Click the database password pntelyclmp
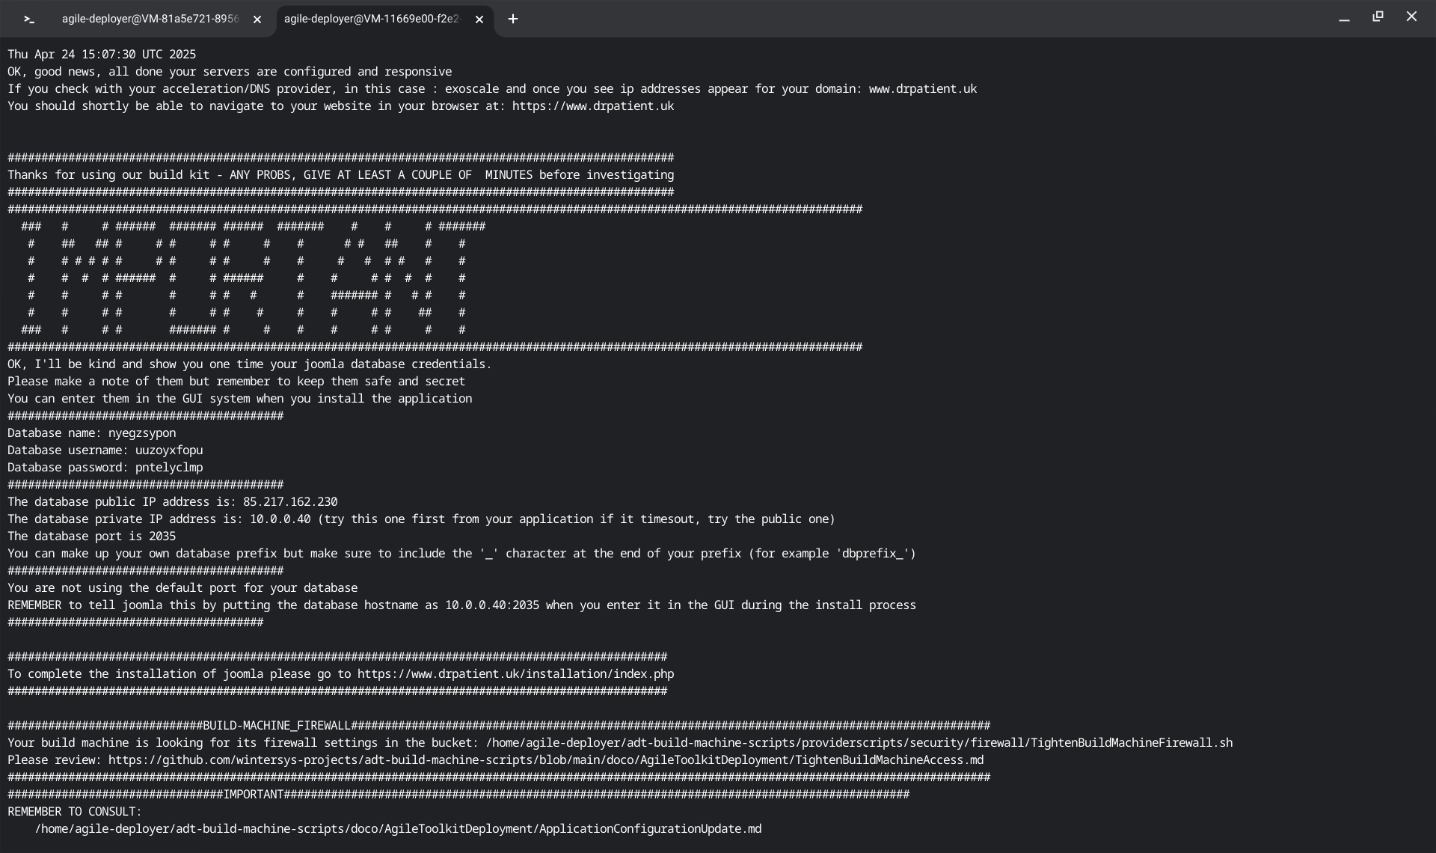This screenshot has width=1436, height=853. 169,468
